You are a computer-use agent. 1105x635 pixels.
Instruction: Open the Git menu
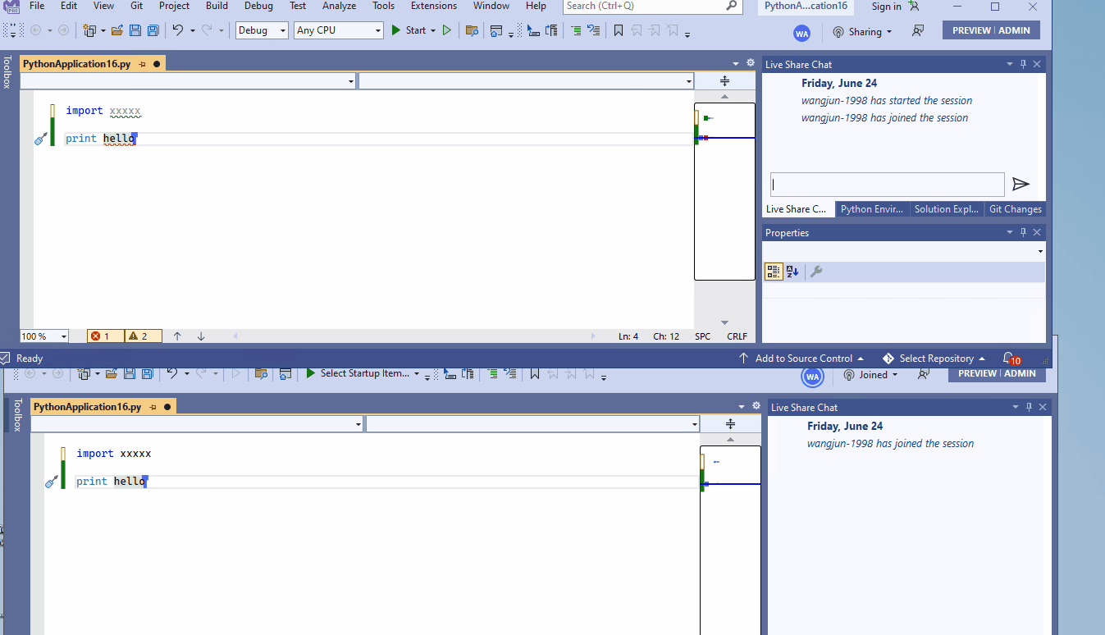[136, 6]
